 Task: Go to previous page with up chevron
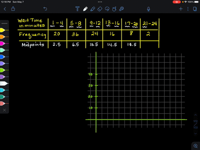click(195, 115)
